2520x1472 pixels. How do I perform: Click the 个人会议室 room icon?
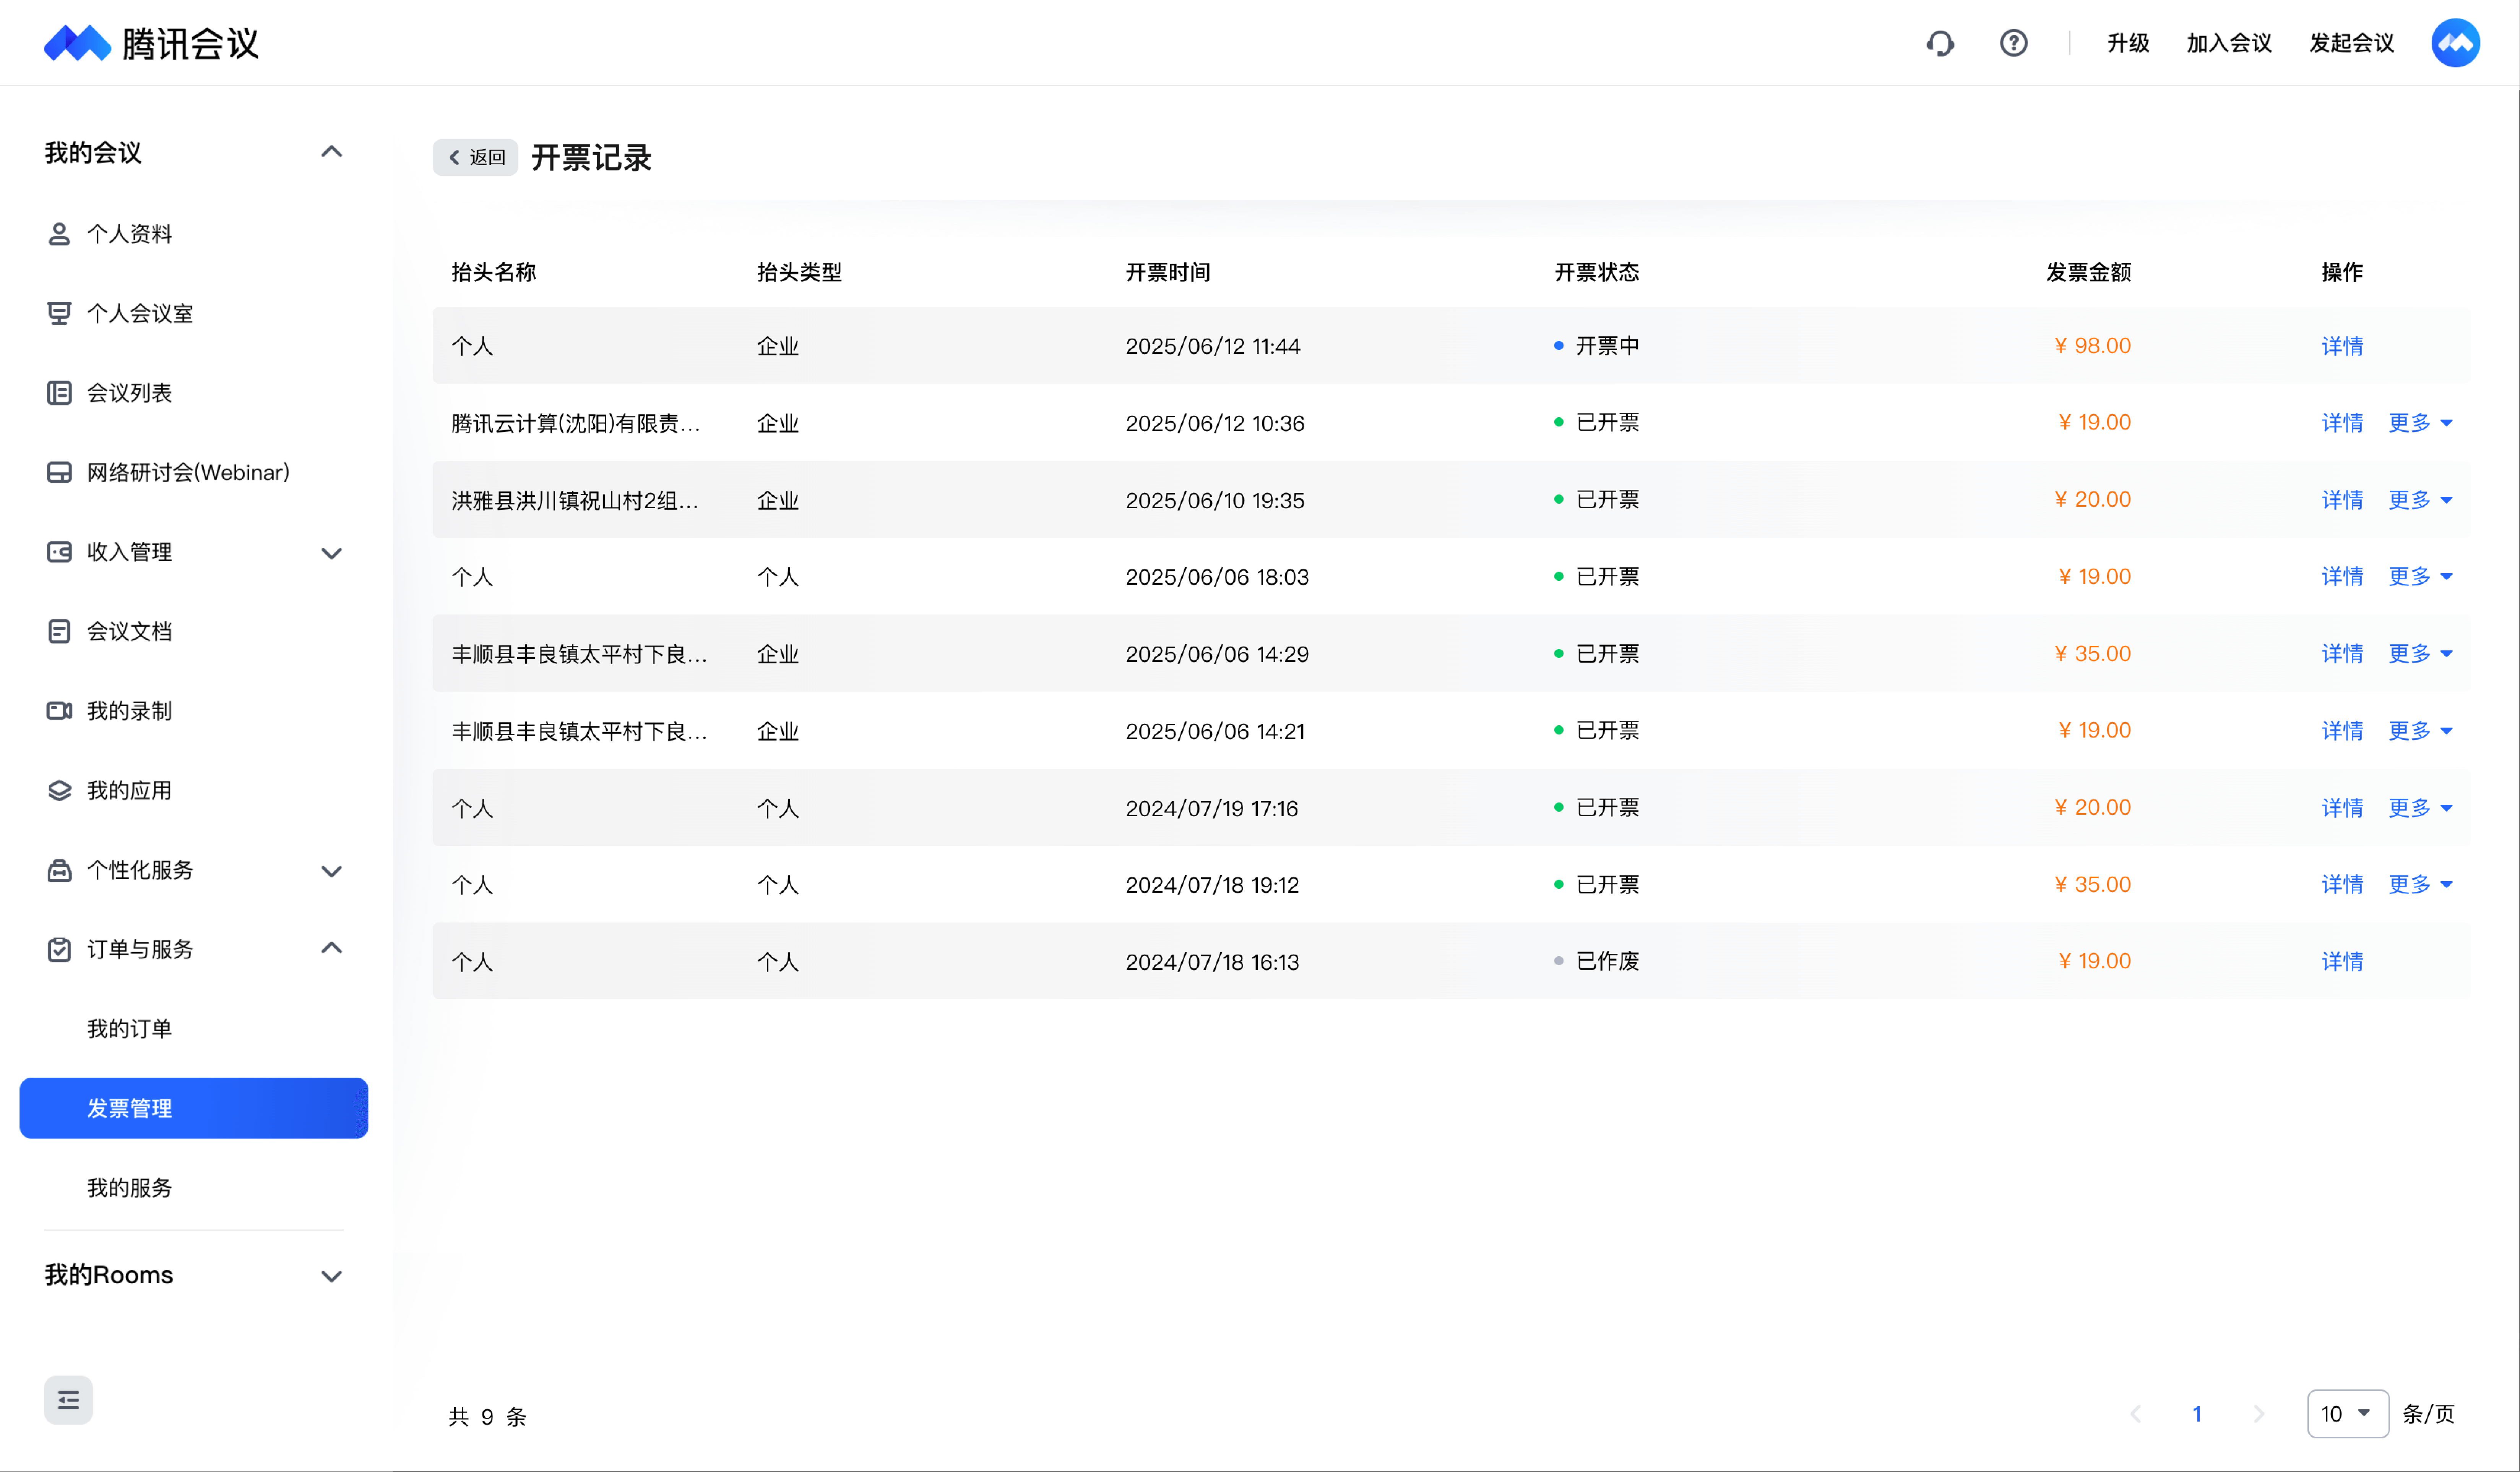click(x=59, y=313)
